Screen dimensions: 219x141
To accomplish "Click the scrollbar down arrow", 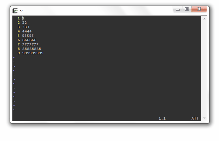I will 204,118.
